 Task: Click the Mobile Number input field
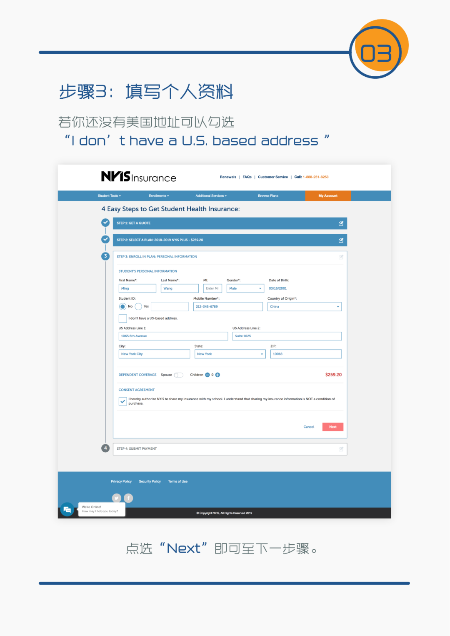coord(228,307)
